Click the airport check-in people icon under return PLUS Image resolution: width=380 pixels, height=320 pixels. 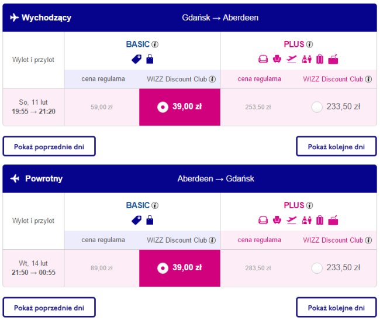click(x=306, y=221)
